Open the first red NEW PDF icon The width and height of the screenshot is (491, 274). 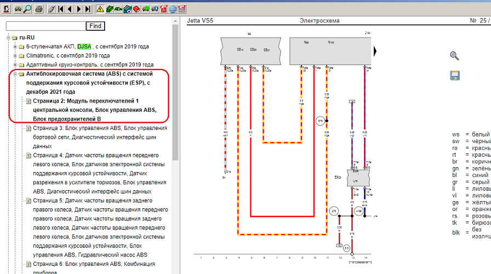[x=164, y=9]
